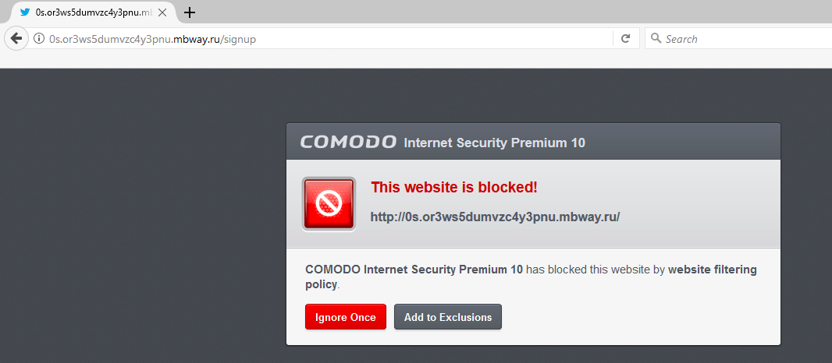Click the "Internet Security Premium 10" header title
832x363 pixels.
[x=494, y=143]
